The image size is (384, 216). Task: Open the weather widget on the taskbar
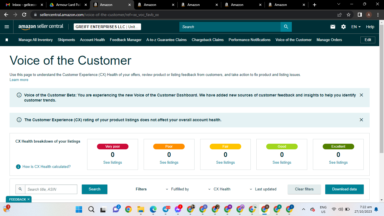(x=6, y=209)
